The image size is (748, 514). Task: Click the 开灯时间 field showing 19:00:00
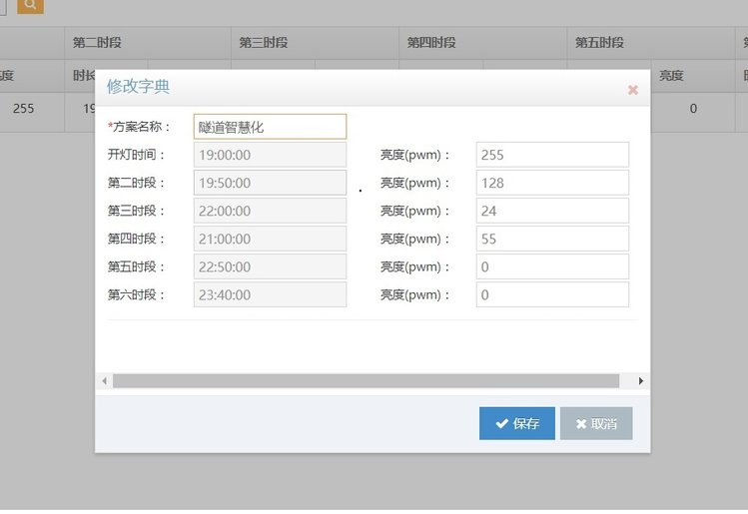tap(270, 155)
